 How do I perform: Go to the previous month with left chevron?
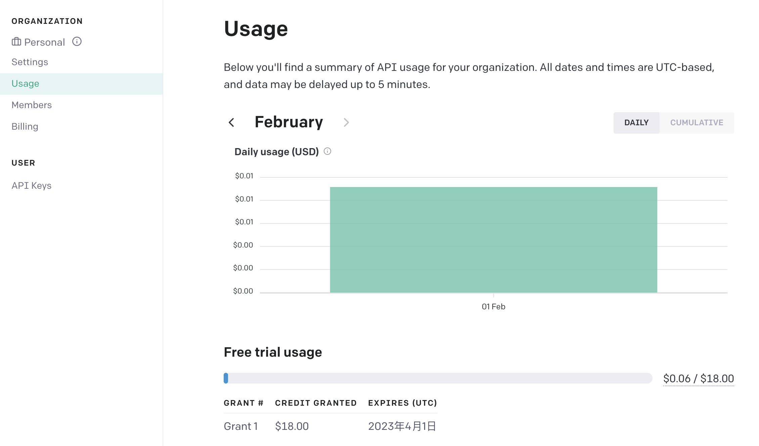[x=231, y=123]
